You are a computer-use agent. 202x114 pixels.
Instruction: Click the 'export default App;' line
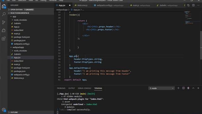[76, 80]
